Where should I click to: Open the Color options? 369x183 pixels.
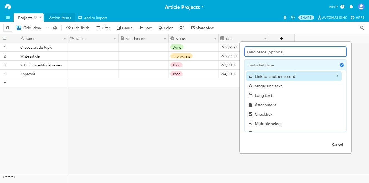(166, 28)
